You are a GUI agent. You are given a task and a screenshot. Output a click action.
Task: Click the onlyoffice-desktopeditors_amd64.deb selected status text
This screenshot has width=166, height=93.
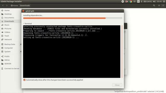(139, 91)
